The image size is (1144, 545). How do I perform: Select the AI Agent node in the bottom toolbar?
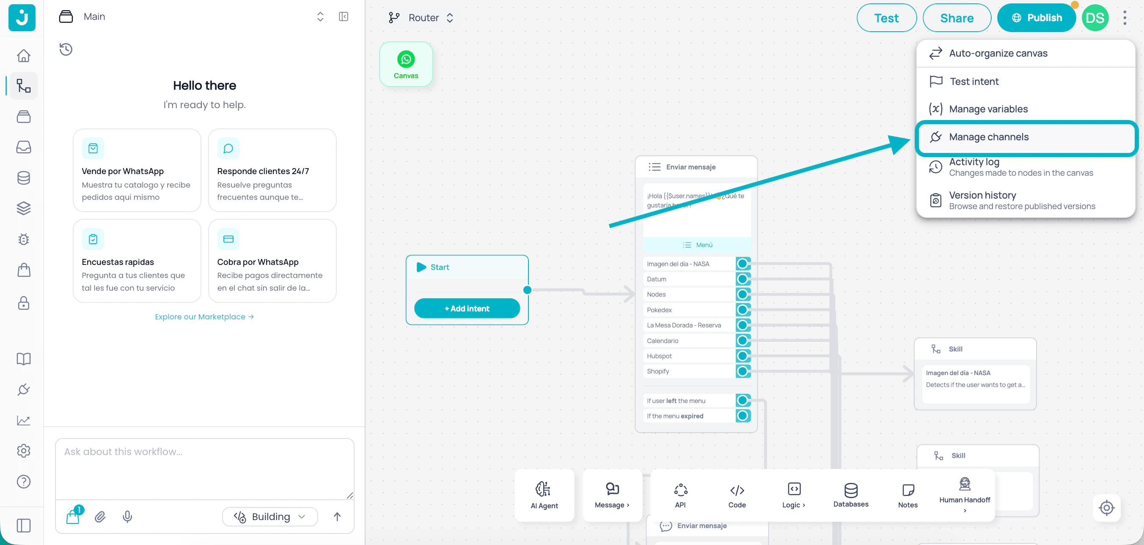pyautogui.click(x=544, y=495)
